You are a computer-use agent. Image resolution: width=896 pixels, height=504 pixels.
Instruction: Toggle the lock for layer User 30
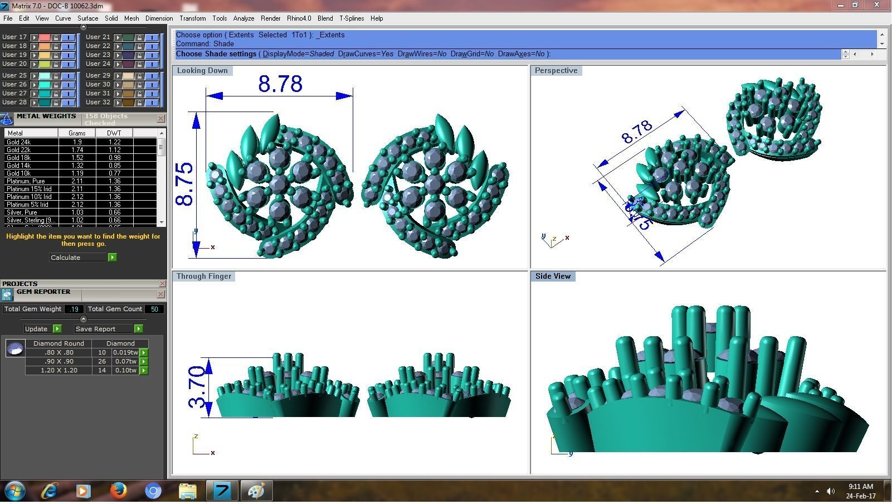[139, 85]
